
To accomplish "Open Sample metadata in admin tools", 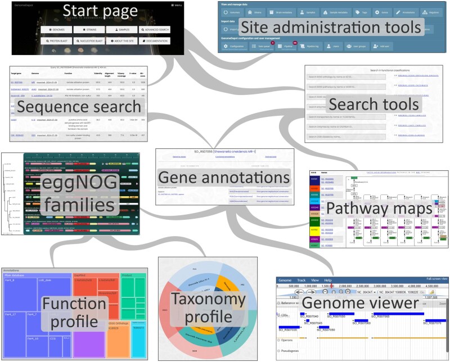I will pos(335,12).
